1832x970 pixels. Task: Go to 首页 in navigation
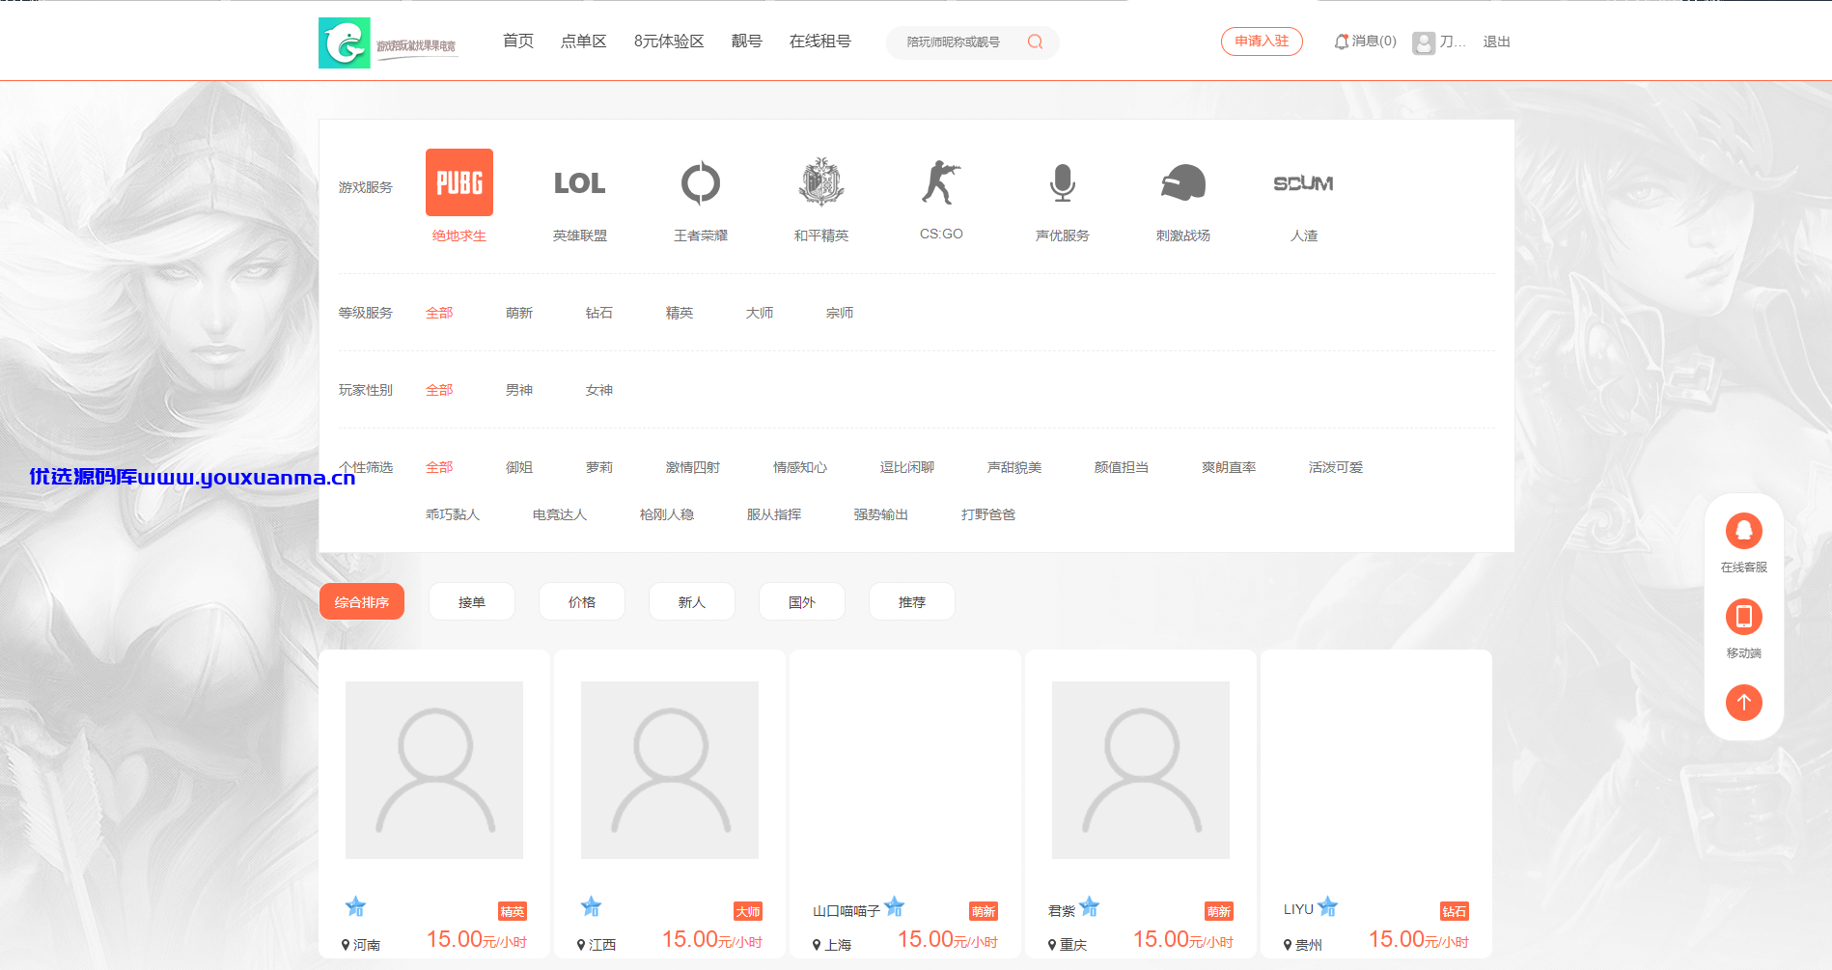(518, 41)
